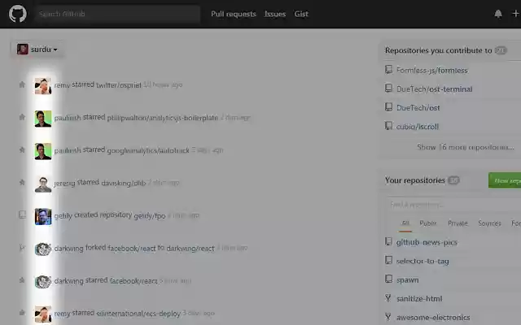Open DueTech/ost repository
Image resolution: width=521 pixels, height=325 pixels.
pyautogui.click(x=418, y=108)
